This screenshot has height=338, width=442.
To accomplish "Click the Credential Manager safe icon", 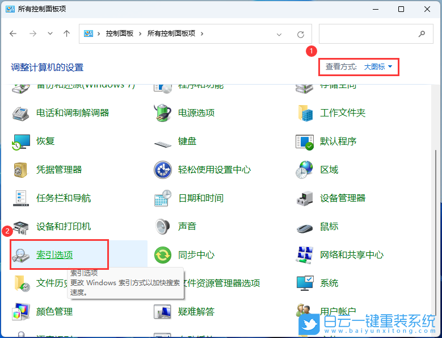I will 20,170.
